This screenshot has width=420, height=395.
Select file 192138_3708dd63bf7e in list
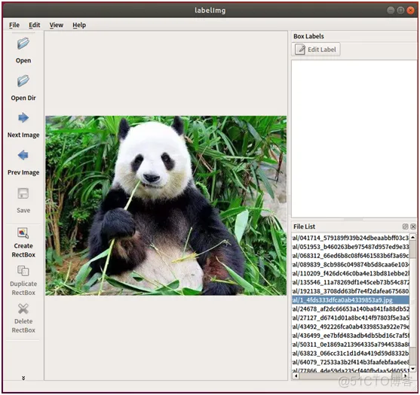(351, 291)
